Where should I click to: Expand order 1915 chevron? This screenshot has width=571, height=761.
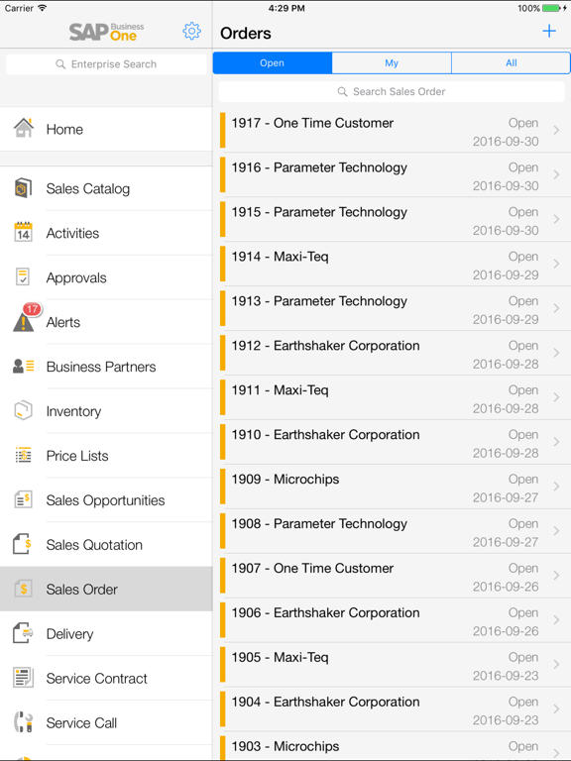[556, 219]
